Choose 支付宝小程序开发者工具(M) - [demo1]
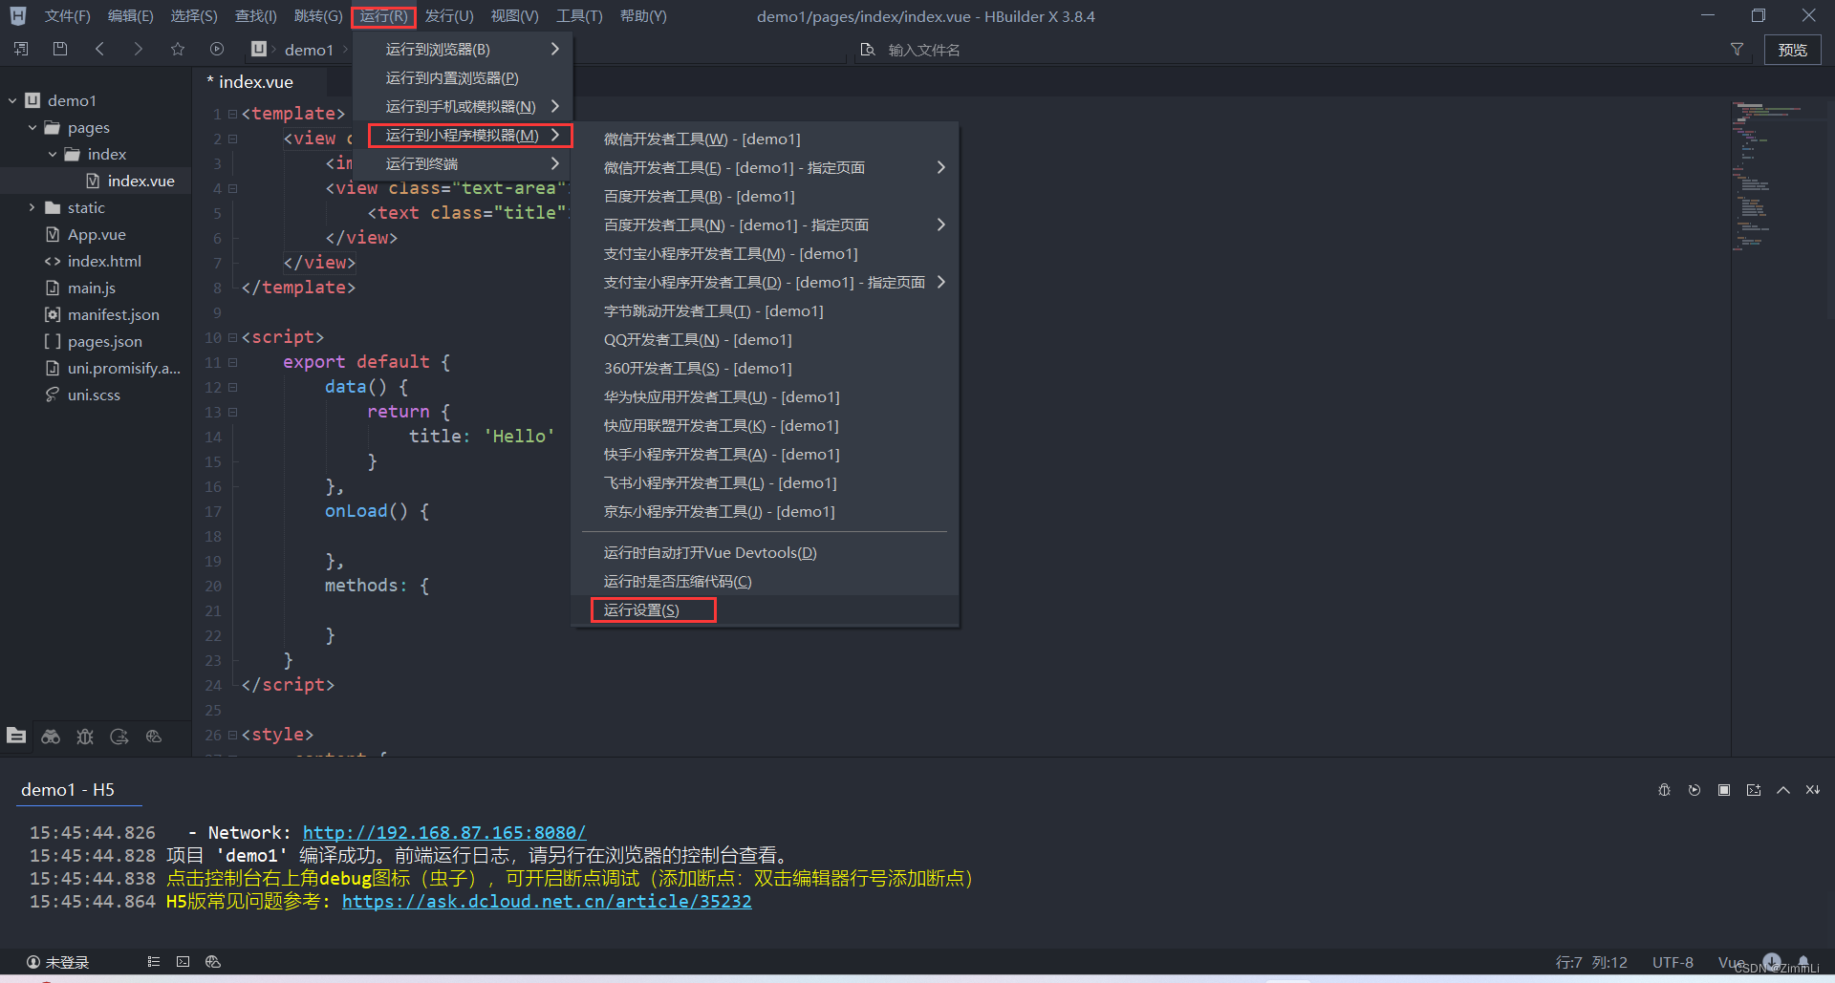1835x983 pixels. [x=765, y=253]
